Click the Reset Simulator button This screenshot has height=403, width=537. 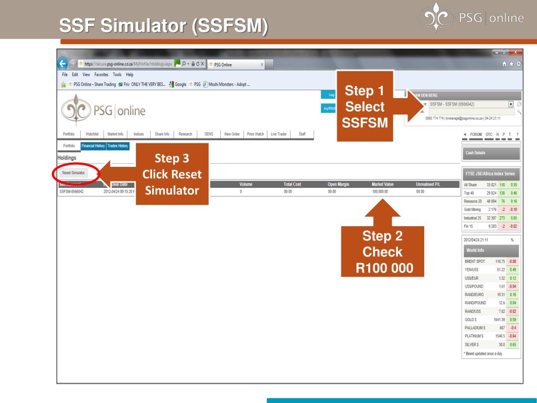pos(73,173)
